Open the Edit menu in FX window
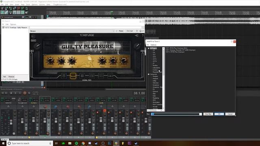This screenshot has width=260, height=146. pyautogui.click(x=7, y=24)
